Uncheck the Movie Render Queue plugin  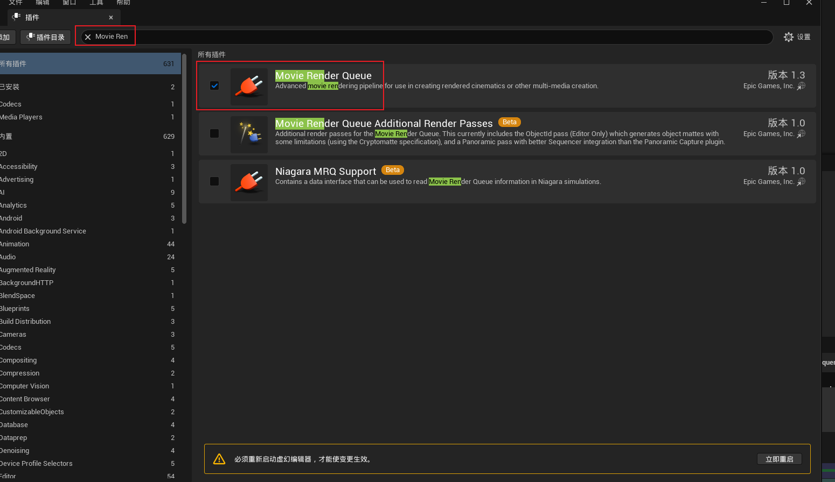[x=214, y=86]
